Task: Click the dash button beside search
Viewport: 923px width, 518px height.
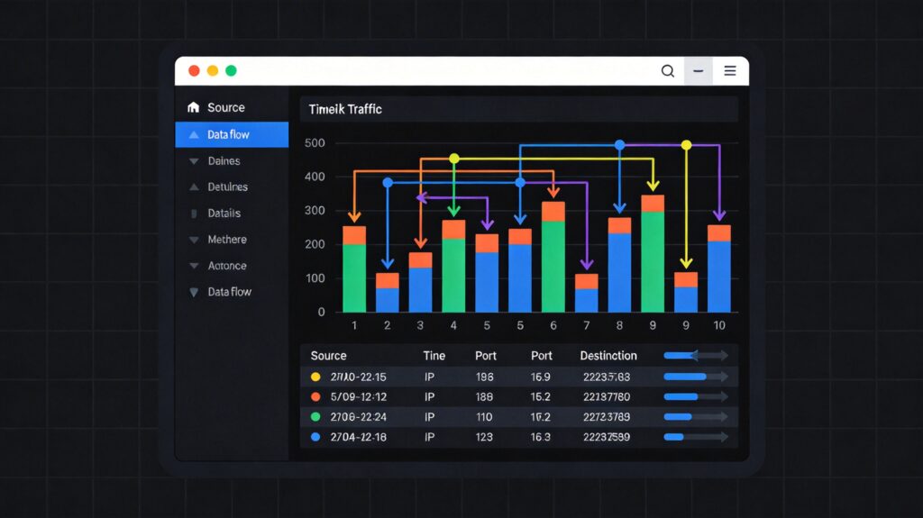Action: coord(698,71)
